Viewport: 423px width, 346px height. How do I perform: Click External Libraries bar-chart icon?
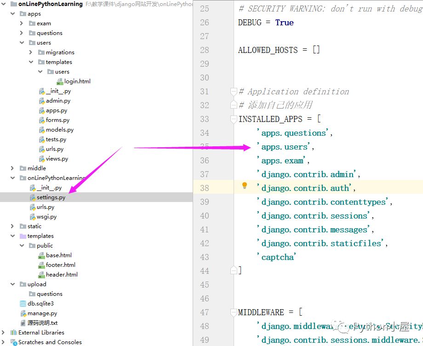point(14,333)
